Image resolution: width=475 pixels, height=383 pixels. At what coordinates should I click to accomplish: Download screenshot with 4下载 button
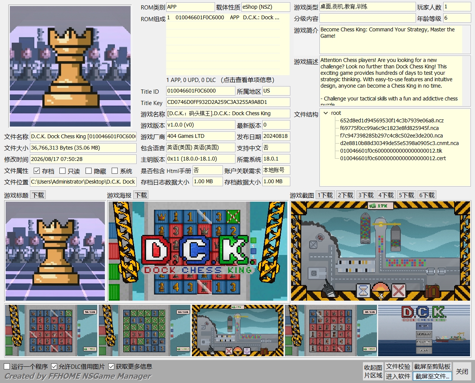coord(386,195)
